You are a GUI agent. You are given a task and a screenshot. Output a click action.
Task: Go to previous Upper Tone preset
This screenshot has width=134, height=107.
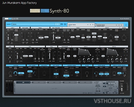pos(90,25)
